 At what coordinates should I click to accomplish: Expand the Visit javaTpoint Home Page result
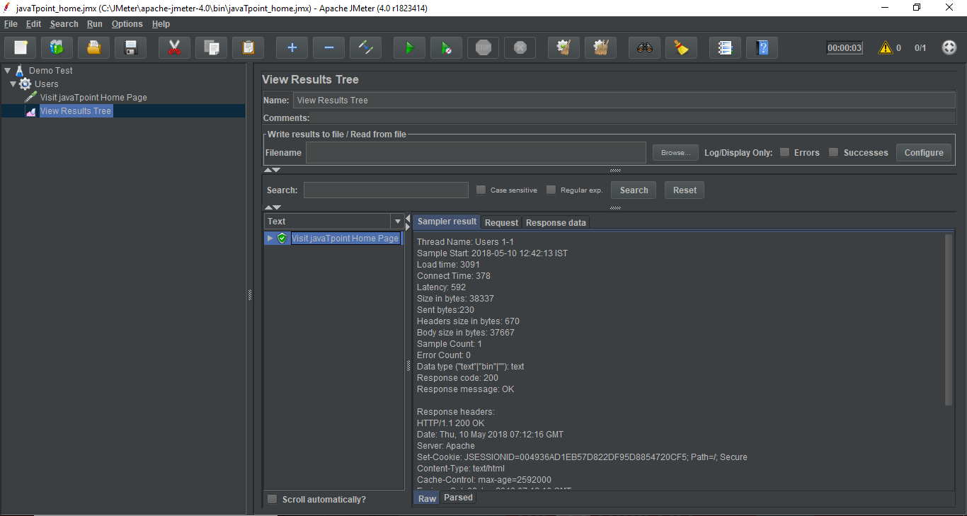pyautogui.click(x=270, y=239)
